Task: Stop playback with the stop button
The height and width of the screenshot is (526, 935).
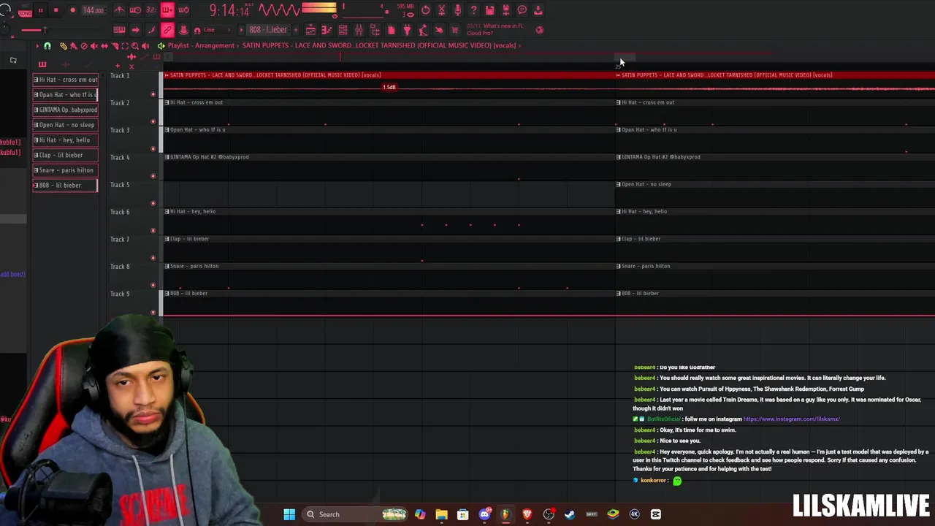Action: pos(56,10)
